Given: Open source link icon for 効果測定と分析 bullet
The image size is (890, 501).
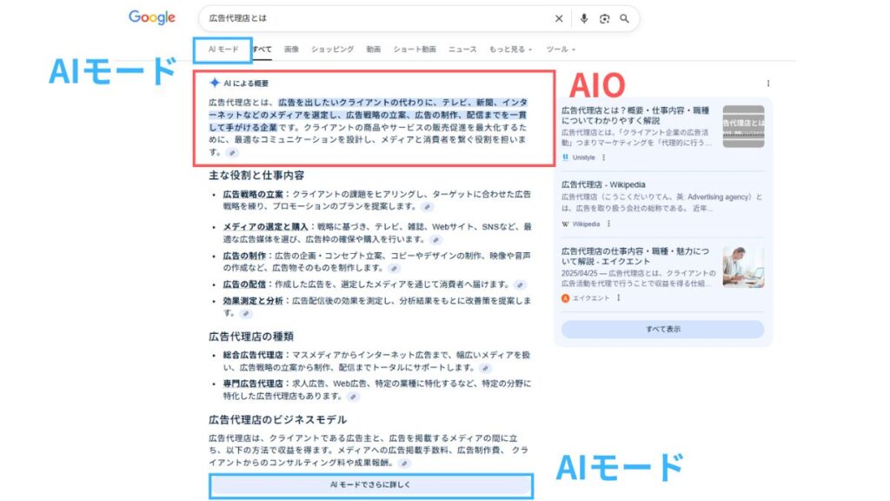Looking at the screenshot, I should (x=245, y=313).
